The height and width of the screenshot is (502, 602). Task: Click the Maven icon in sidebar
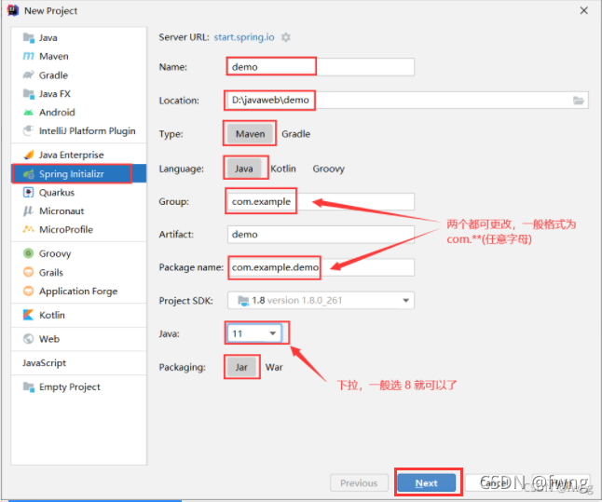(x=28, y=57)
